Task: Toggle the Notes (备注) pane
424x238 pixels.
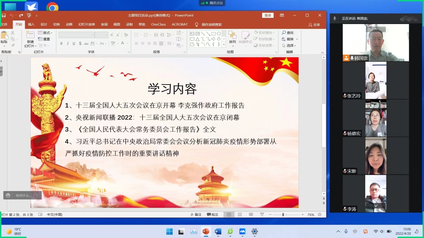Action: point(196,215)
